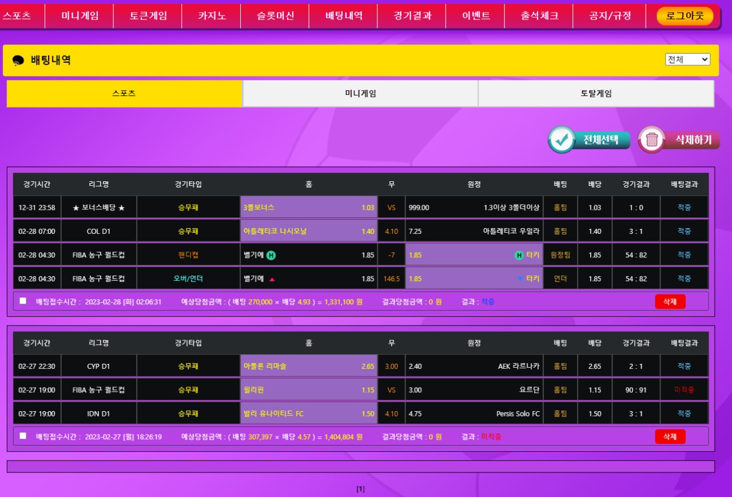The height and width of the screenshot is (497, 732).
Task: Click the checkmark 전체선택 icon button
Action: tap(562, 140)
